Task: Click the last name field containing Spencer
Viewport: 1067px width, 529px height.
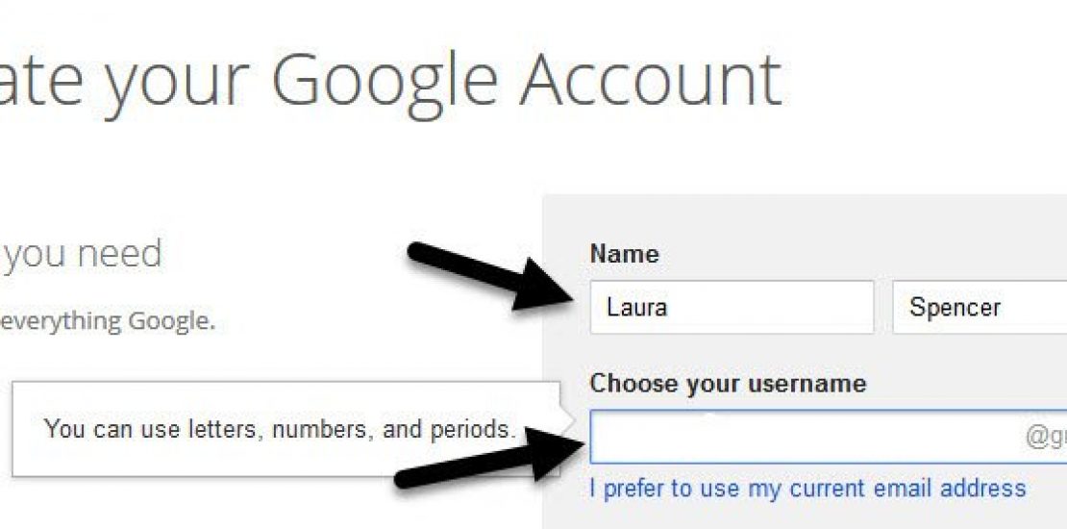Action: coord(979,308)
